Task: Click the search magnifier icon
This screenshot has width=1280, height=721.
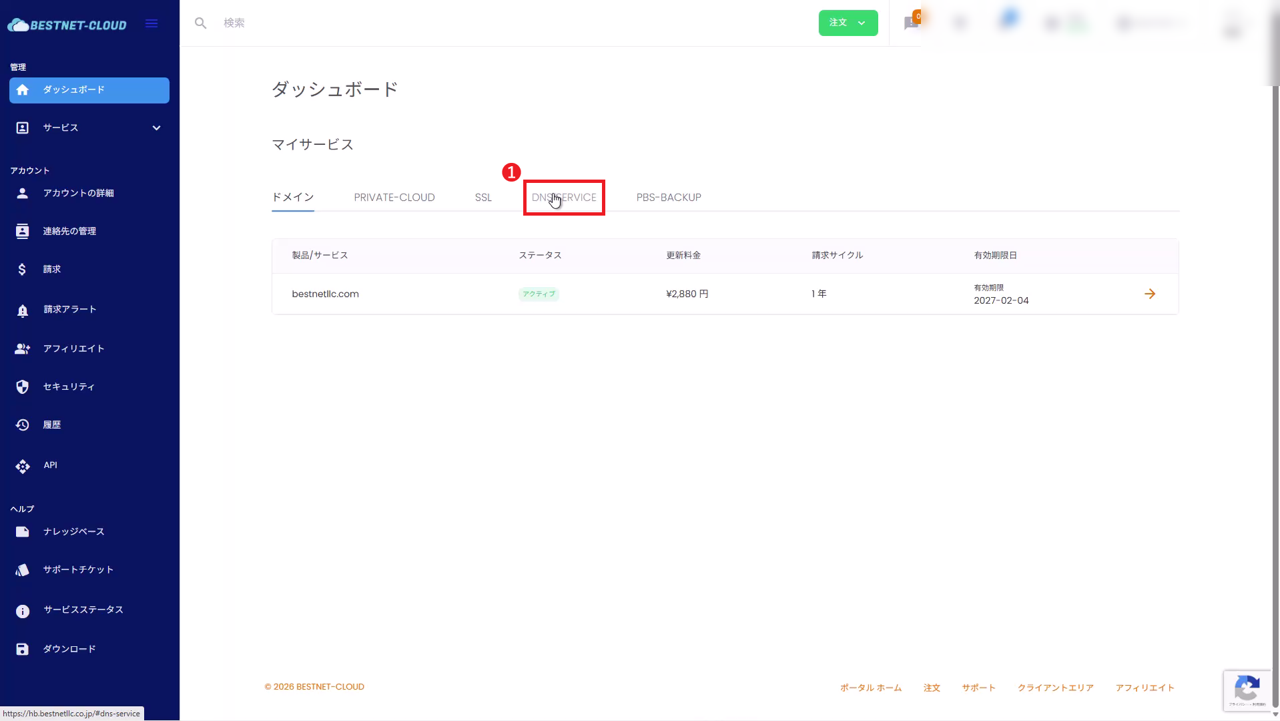Action: click(200, 23)
